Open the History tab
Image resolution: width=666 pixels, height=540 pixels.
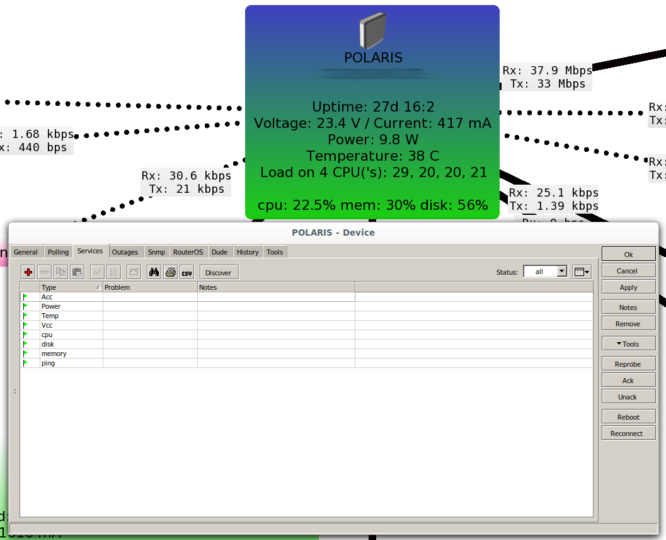coord(248,252)
